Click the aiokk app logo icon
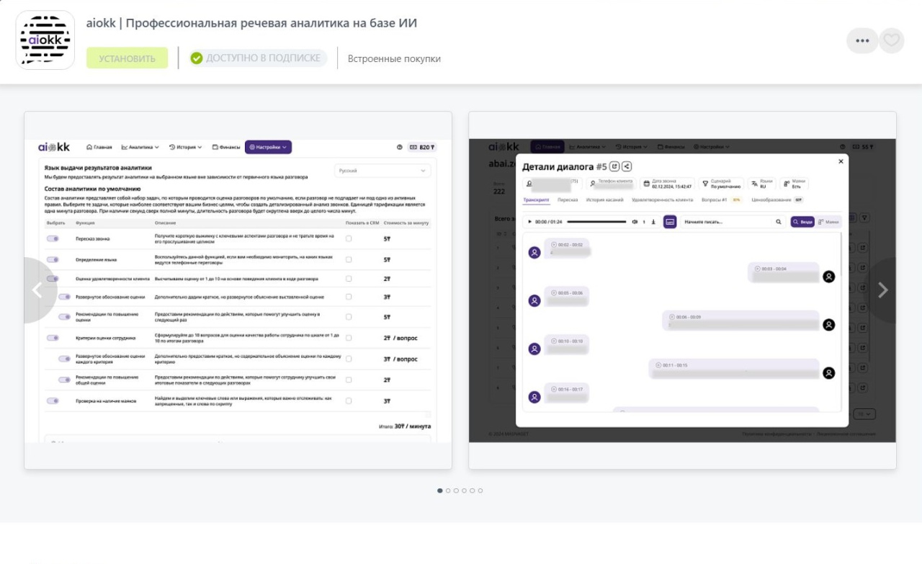922x564 pixels. [x=45, y=40]
